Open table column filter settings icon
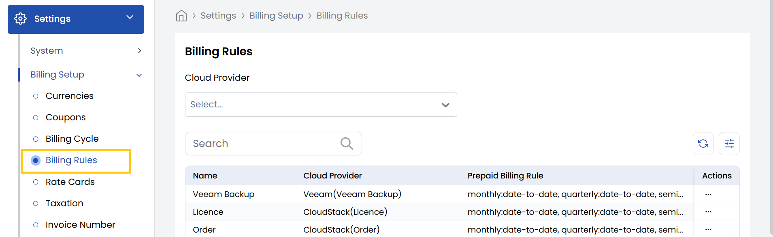This screenshot has height=237, width=773. click(x=729, y=143)
